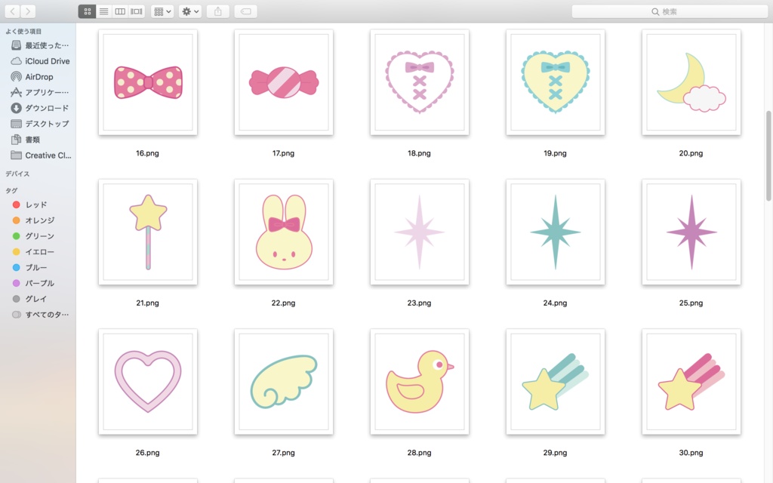This screenshot has height=483, width=773.
Task: Select the candy thumbnail 17.png
Action: pos(284,82)
